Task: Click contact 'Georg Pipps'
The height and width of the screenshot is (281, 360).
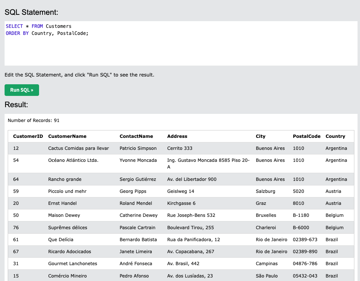Action: (133, 191)
